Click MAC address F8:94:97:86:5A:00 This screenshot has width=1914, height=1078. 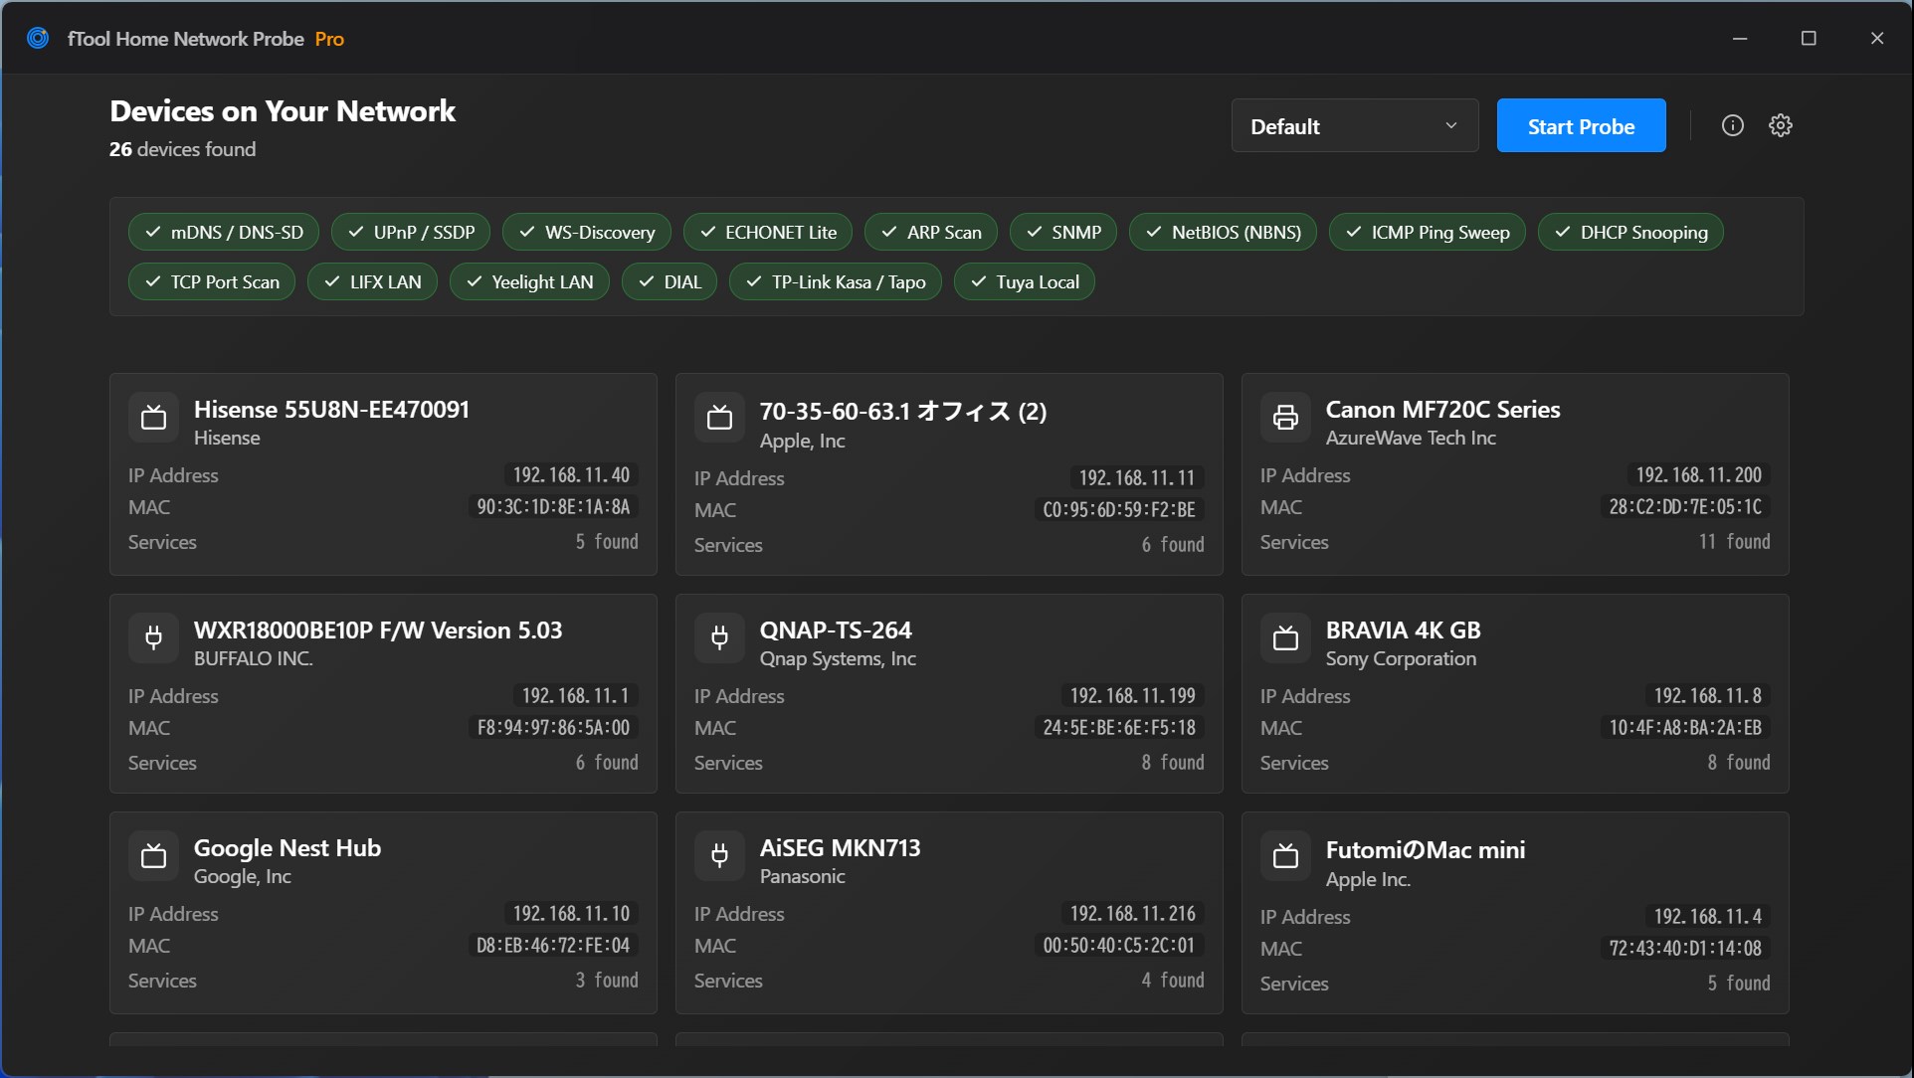(x=553, y=727)
